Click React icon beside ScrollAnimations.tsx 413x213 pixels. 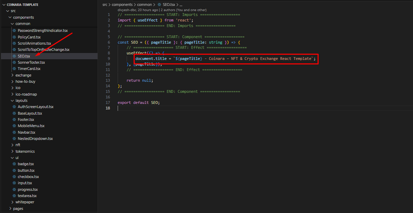(x=15, y=43)
